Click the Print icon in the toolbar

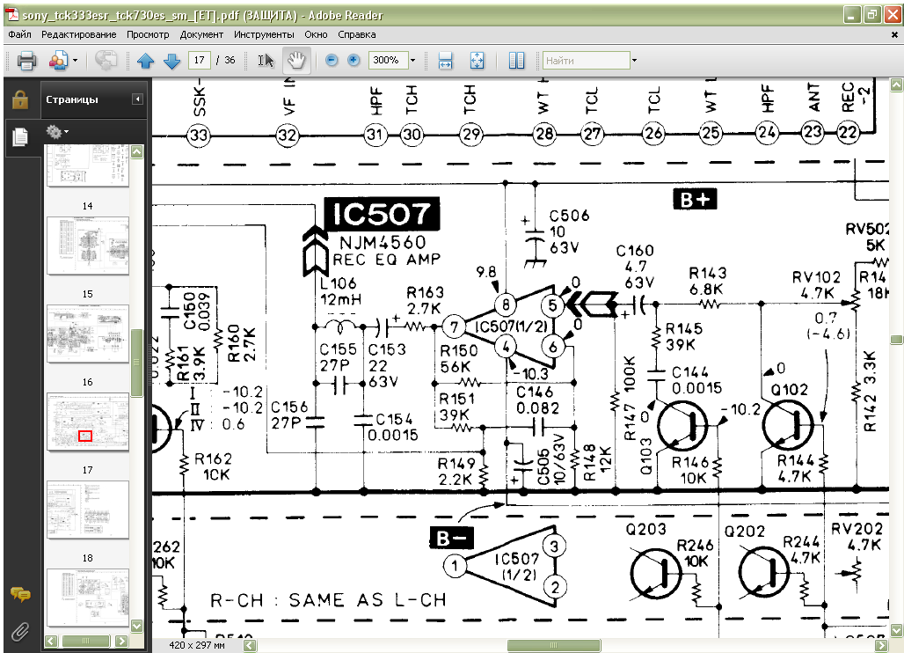click(26, 61)
